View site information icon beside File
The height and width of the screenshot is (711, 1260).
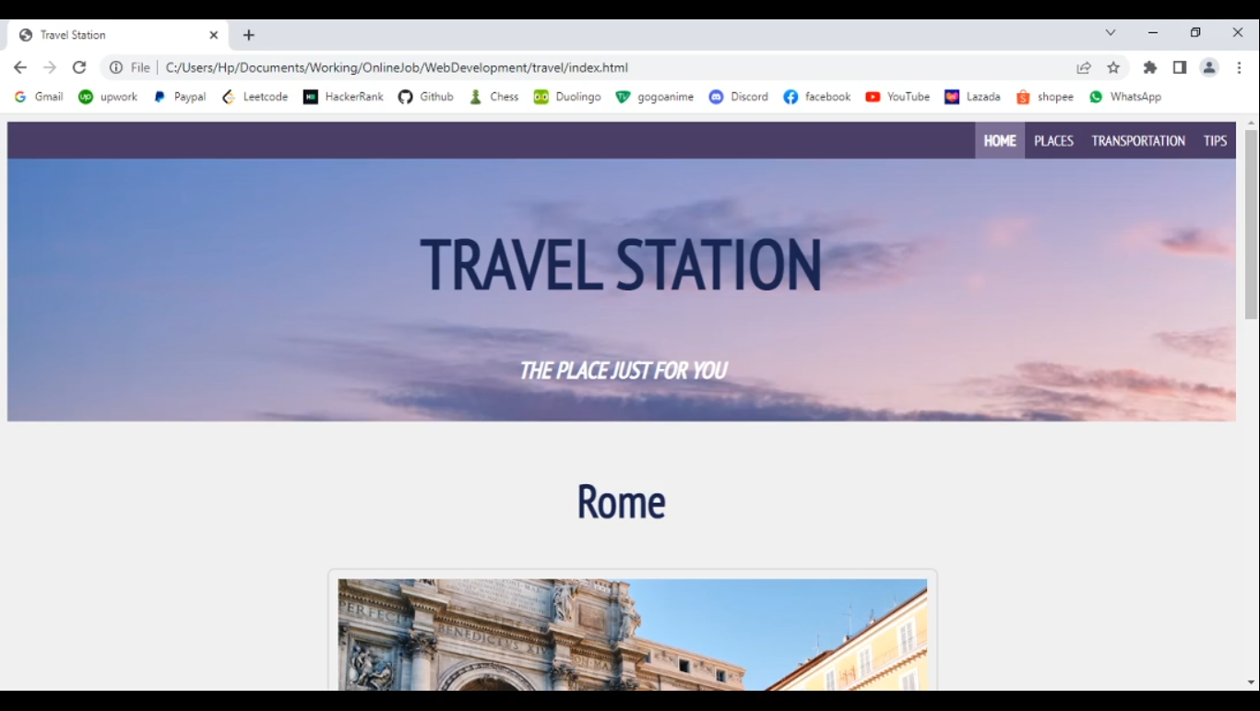(x=116, y=67)
